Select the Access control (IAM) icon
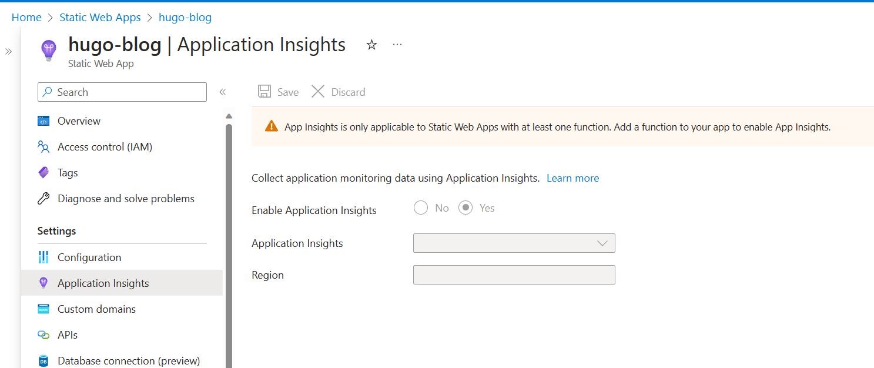 tap(43, 146)
